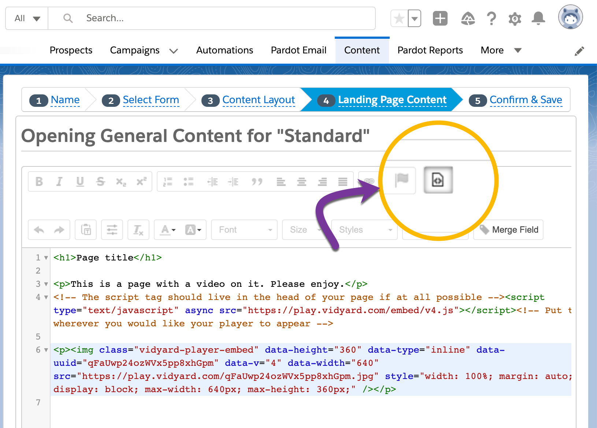Collapse code fold on line 1
This screenshot has width=597, height=428.
click(46, 258)
